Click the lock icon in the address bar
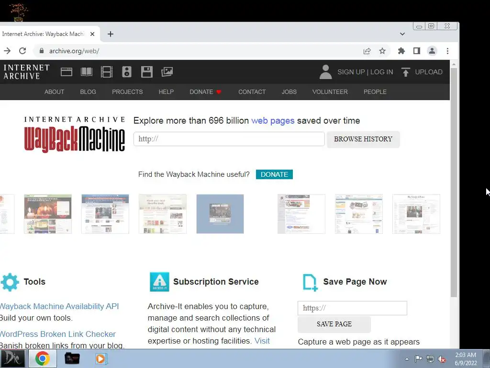The image size is (490, 368). pos(42,51)
